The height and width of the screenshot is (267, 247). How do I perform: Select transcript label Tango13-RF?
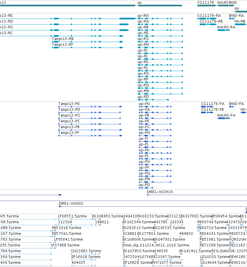pos(62,45)
